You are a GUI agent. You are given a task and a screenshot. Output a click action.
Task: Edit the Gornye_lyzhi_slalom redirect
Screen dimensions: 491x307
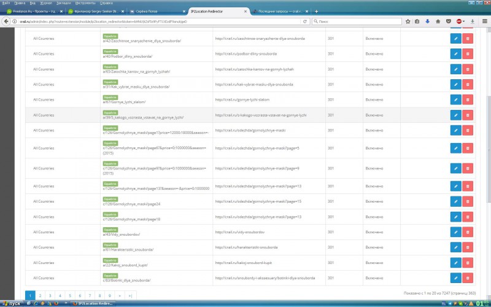455,99
